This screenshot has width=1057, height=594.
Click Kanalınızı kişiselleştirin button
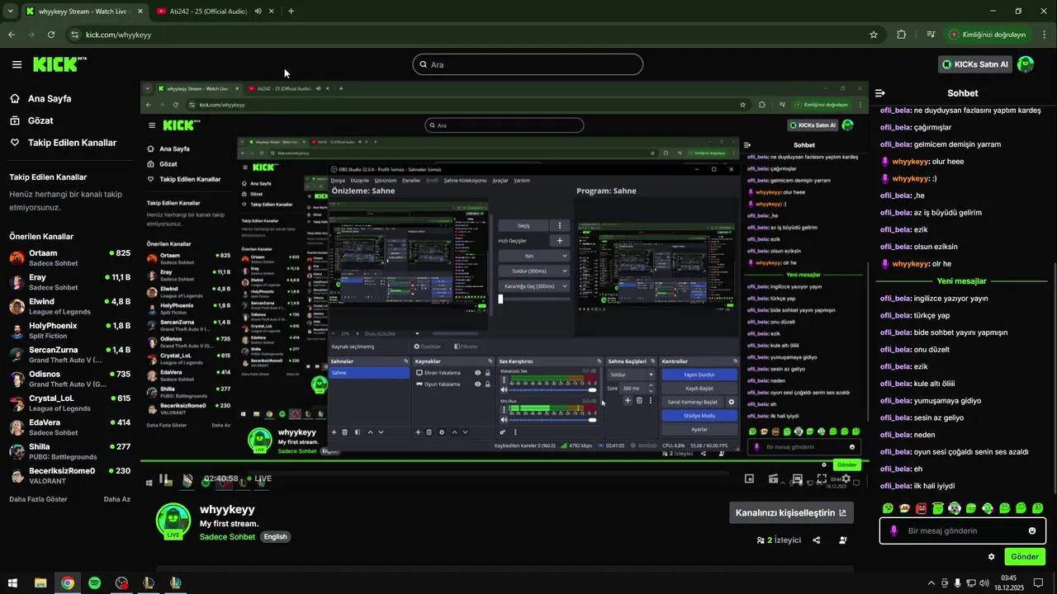(791, 512)
